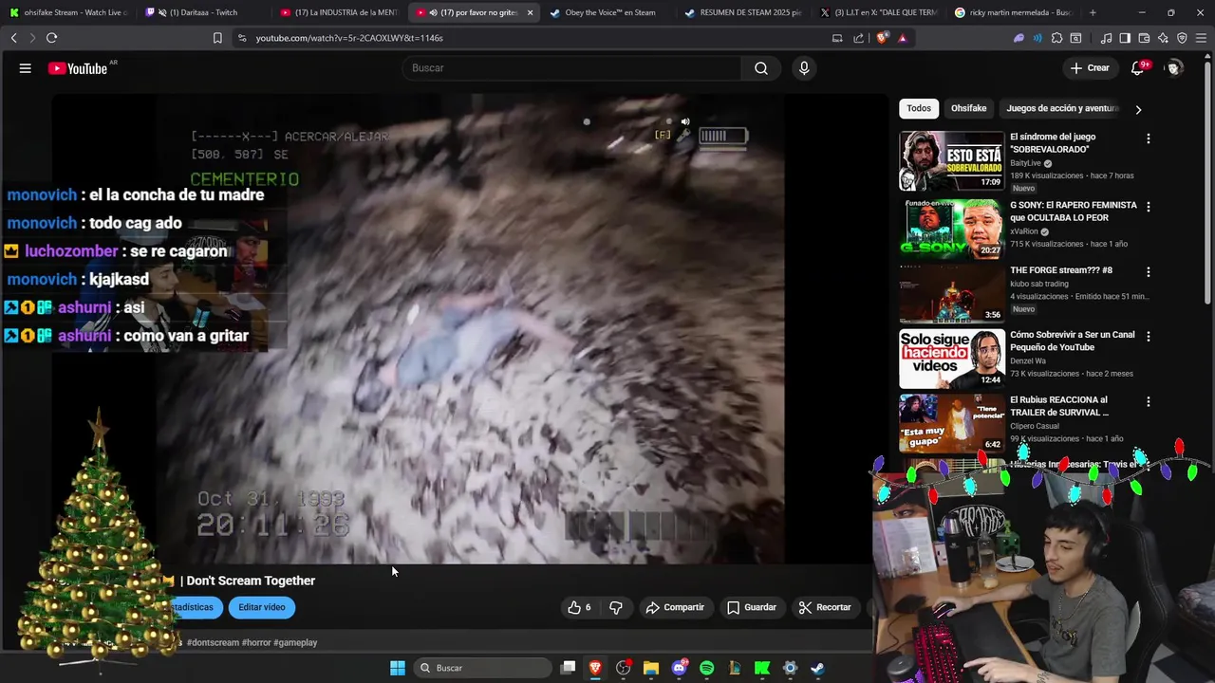Open Discord from the taskbar
Image resolution: width=1215 pixels, height=683 pixels.
tap(679, 668)
